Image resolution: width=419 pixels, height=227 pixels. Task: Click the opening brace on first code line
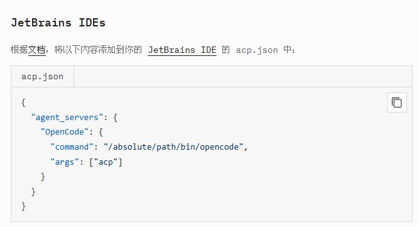(x=23, y=102)
